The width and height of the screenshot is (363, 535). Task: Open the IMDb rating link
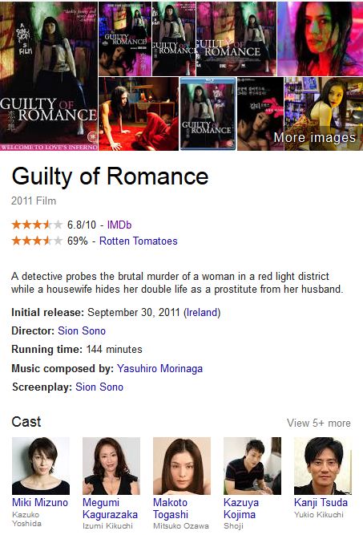[x=119, y=225]
